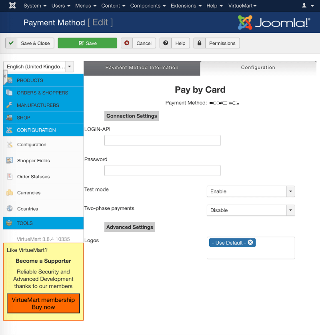Open the Products section in the sidebar

pyautogui.click(x=9, y=80)
